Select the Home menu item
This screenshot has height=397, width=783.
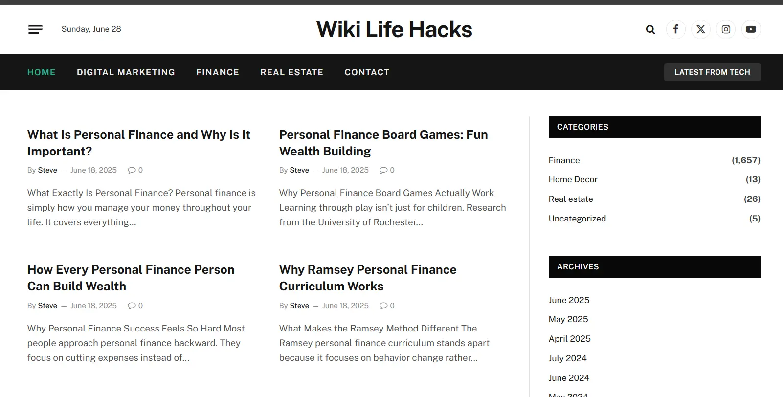coord(41,72)
